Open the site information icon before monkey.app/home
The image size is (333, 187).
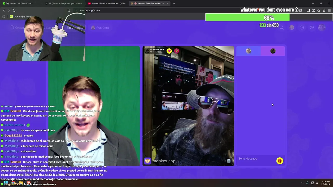pos(75,10)
